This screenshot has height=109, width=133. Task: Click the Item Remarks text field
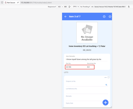click(87, 59)
